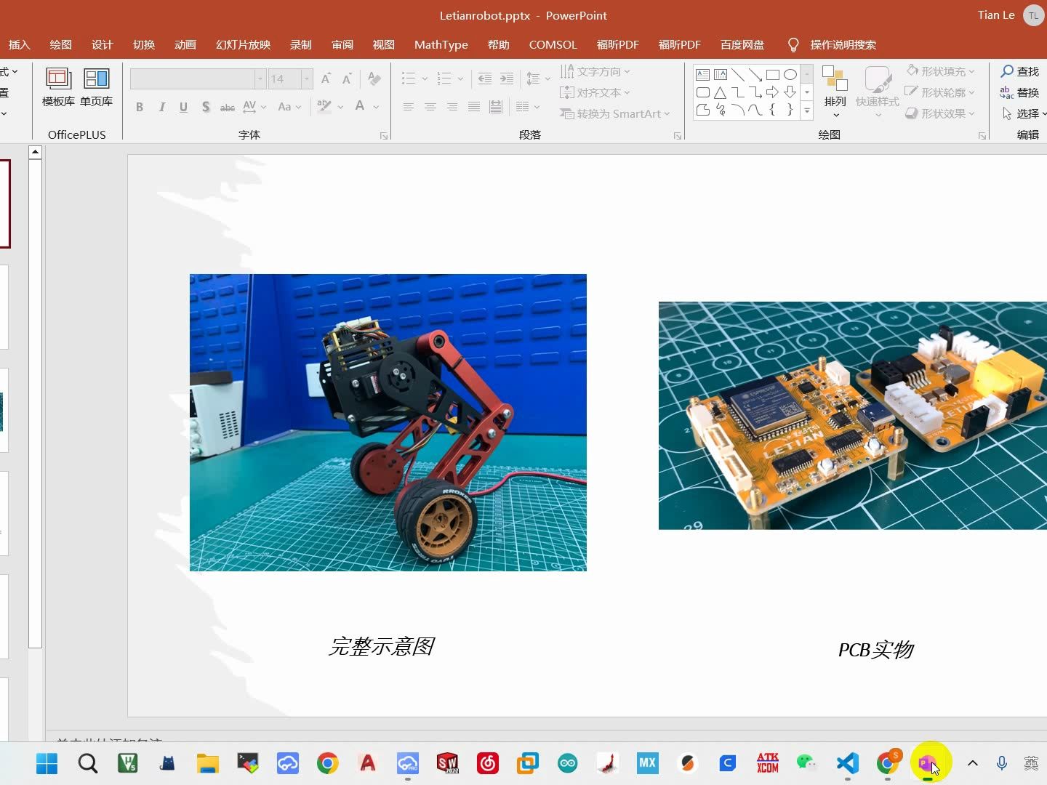Toggle strikethrough formatting
The width and height of the screenshot is (1047, 785).
tap(228, 107)
